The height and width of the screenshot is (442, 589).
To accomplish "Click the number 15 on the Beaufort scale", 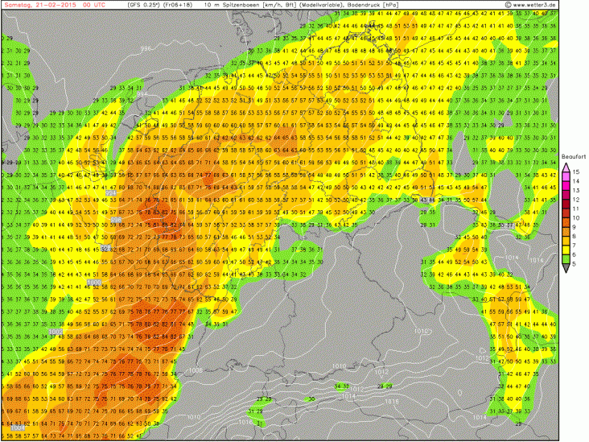I will click(577, 173).
